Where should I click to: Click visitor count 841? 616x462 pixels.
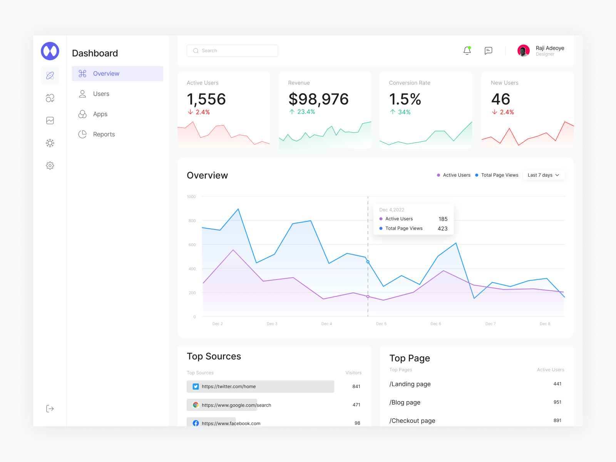[x=357, y=387]
